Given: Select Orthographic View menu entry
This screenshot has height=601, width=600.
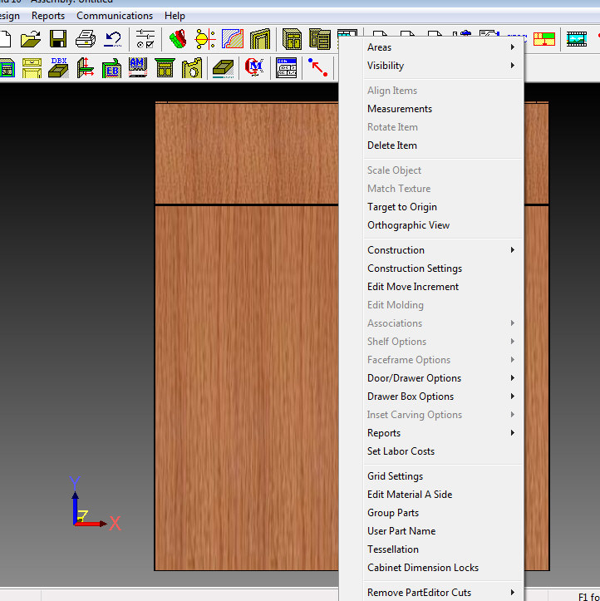Looking at the screenshot, I should pos(409,225).
